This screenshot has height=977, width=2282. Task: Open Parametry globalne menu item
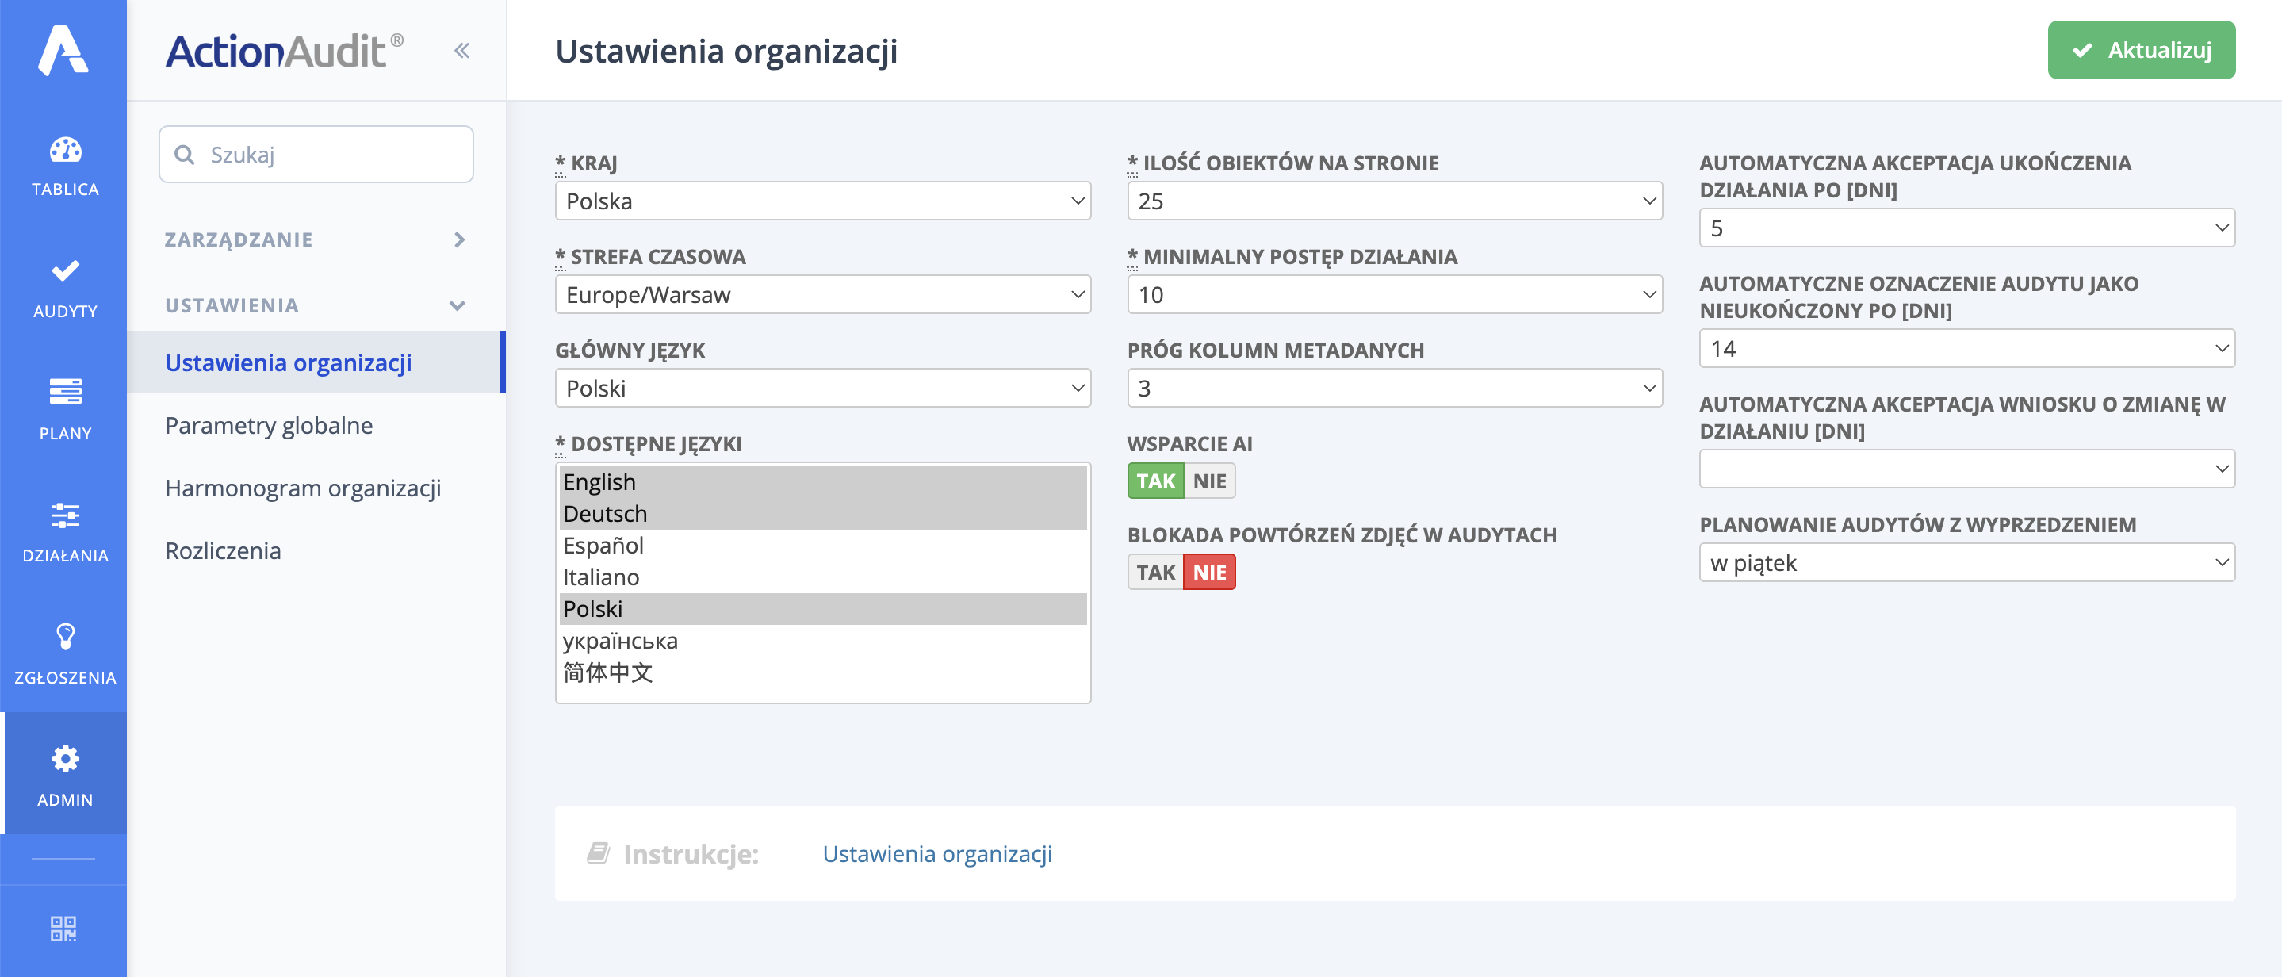[269, 425]
